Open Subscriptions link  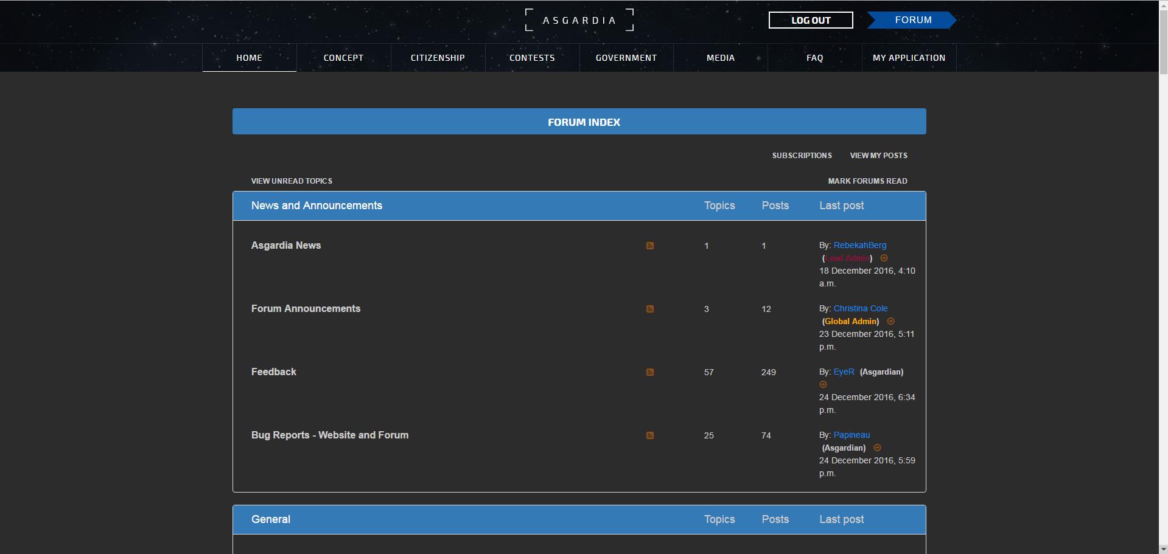802,156
